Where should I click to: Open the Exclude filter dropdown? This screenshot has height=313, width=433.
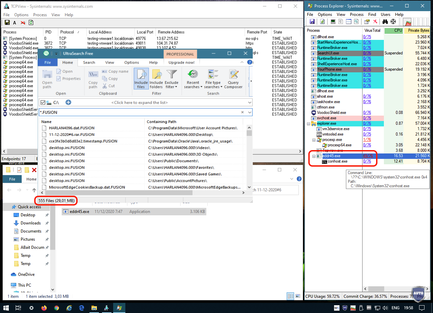coord(171,79)
